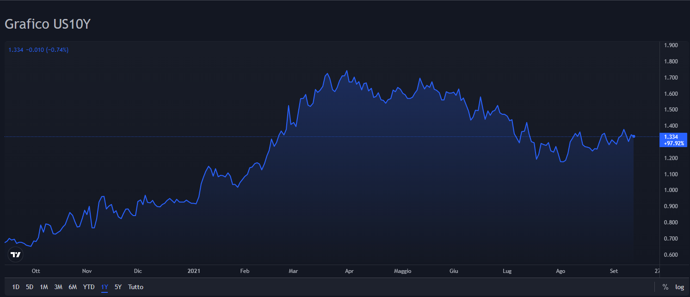Image resolution: width=690 pixels, height=297 pixels.
Task: Switch to the 3M time range
Action: [x=58, y=287]
